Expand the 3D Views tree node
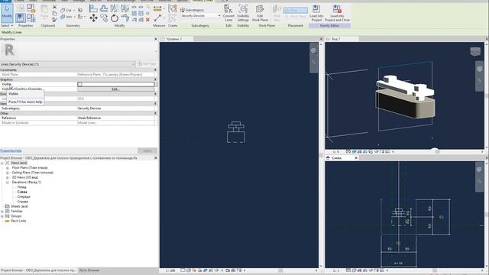Viewport: 489px width, 275px height. pyautogui.click(x=8, y=177)
